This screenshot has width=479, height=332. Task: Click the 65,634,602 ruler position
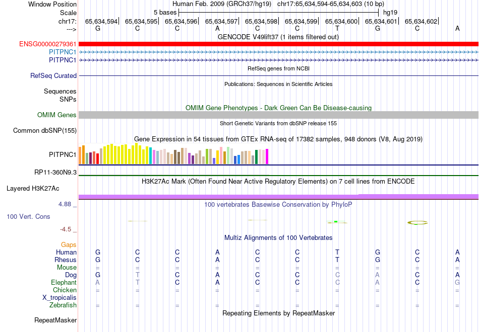[x=421, y=21]
